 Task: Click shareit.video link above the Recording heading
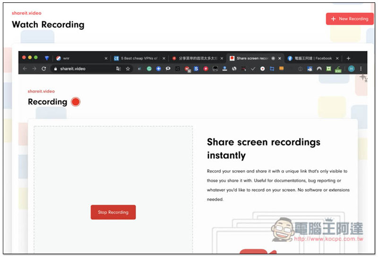click(x=41, y=91)
